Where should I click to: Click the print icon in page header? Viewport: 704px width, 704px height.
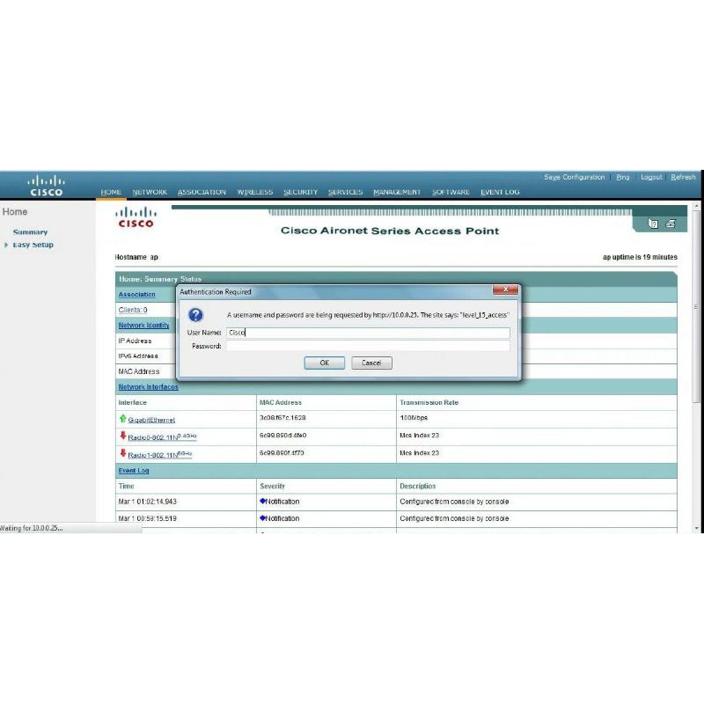click(x=670, y=224)
